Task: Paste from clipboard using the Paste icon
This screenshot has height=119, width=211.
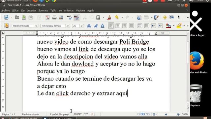Action: pyautogui.click(x=98, y=17)
